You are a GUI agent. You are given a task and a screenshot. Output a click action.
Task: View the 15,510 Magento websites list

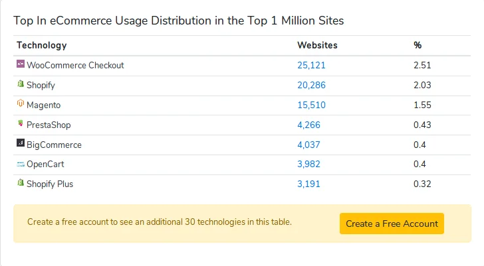click(311, 105)
